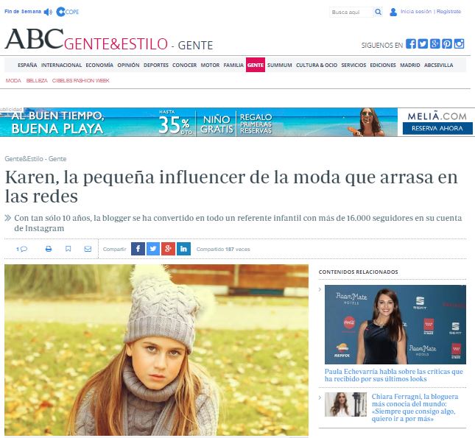The width and height of the screenshot is (475, 438).
Task: Go to CIBELES FASHION WEEK subsection
Action: (x=80, y=80)
